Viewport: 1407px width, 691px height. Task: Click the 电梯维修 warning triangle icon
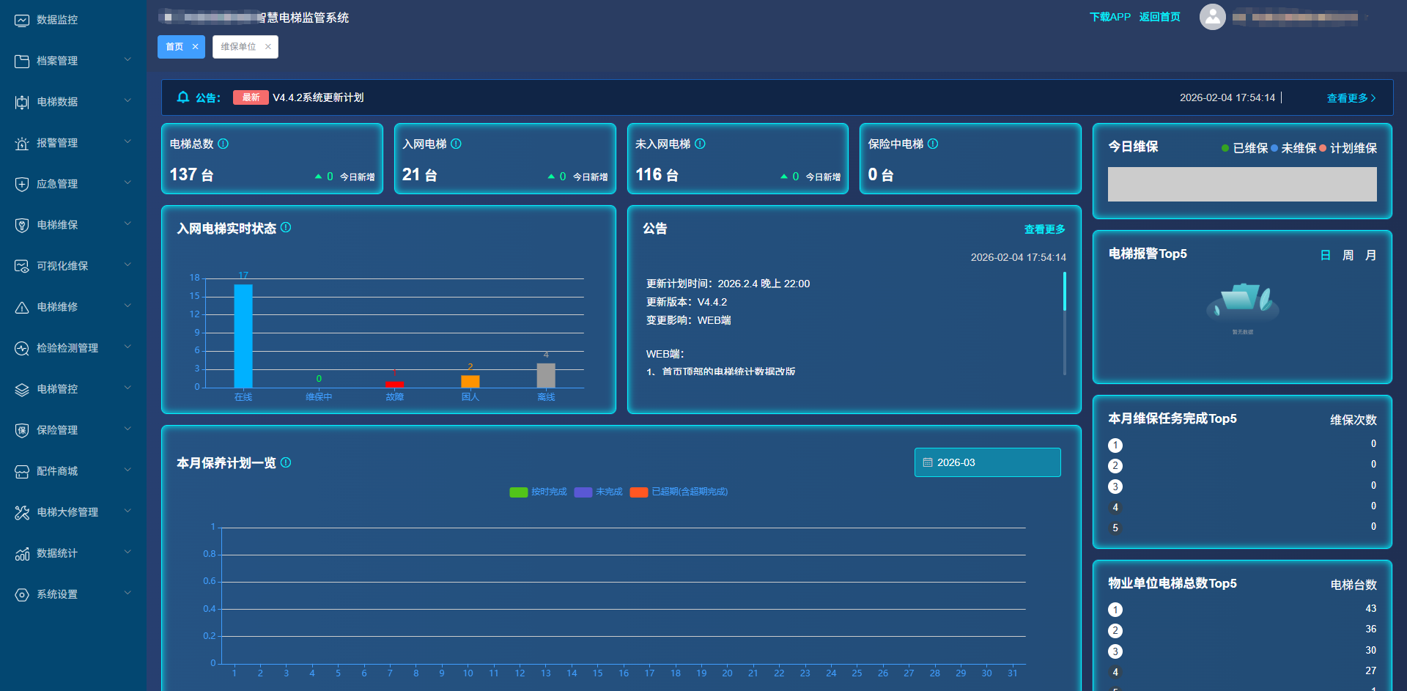tap(22, 307)
